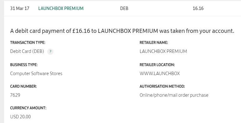Viewport: 241px width, 123px height.
Task: Select the 16.16 amount in the row
Action: tap(198, 8)
